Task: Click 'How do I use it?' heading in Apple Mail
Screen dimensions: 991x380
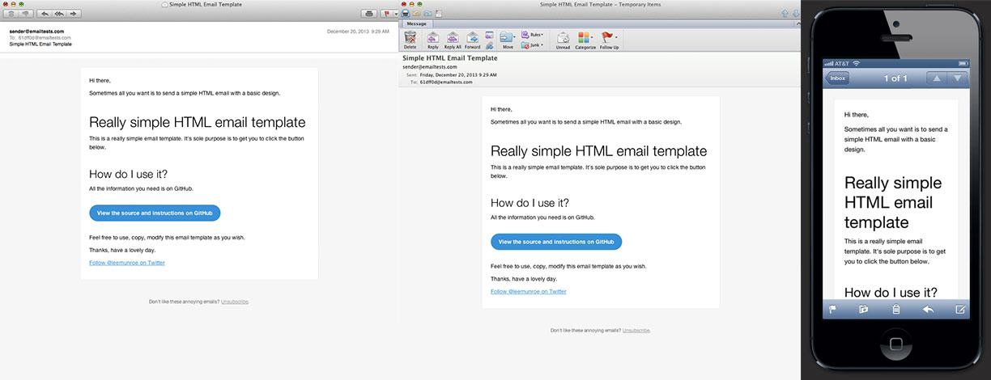Action: pyautogui.click(x=128, y=173)
